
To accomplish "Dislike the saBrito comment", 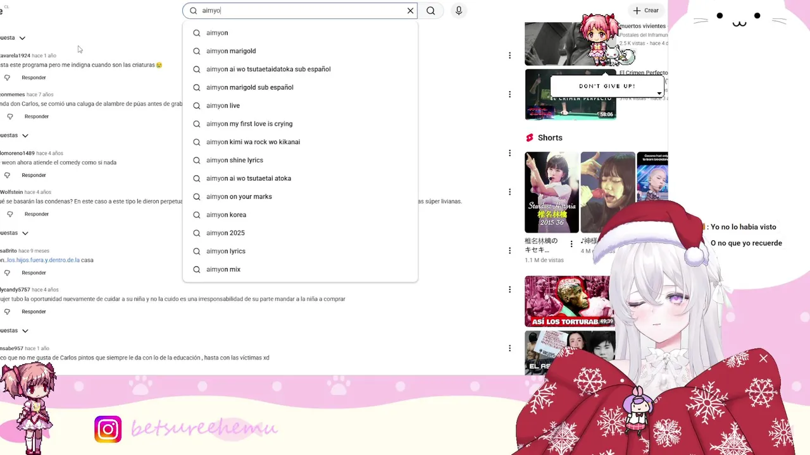I will 7,273.
